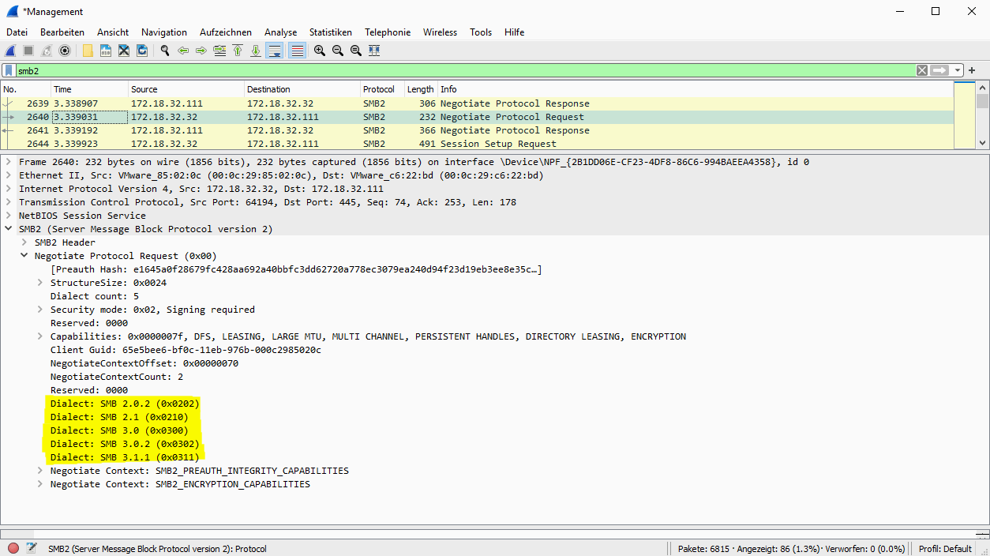This screenshot has height=556, width=990.
Task: Click Profil: Default in status bar
Action: (944, 548)
